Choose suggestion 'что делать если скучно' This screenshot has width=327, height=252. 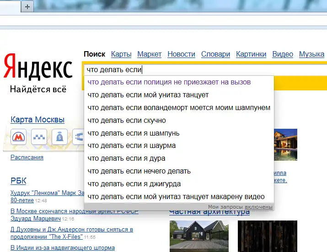(x=127, y=121)
